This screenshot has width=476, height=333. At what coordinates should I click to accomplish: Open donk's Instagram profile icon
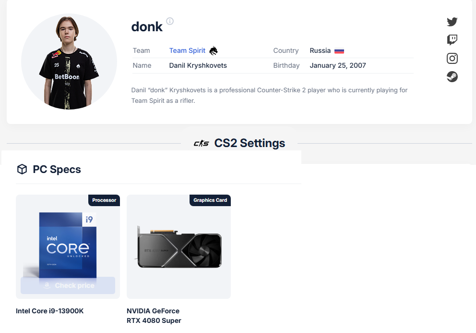pyautogui.click(x=452, y=59)
